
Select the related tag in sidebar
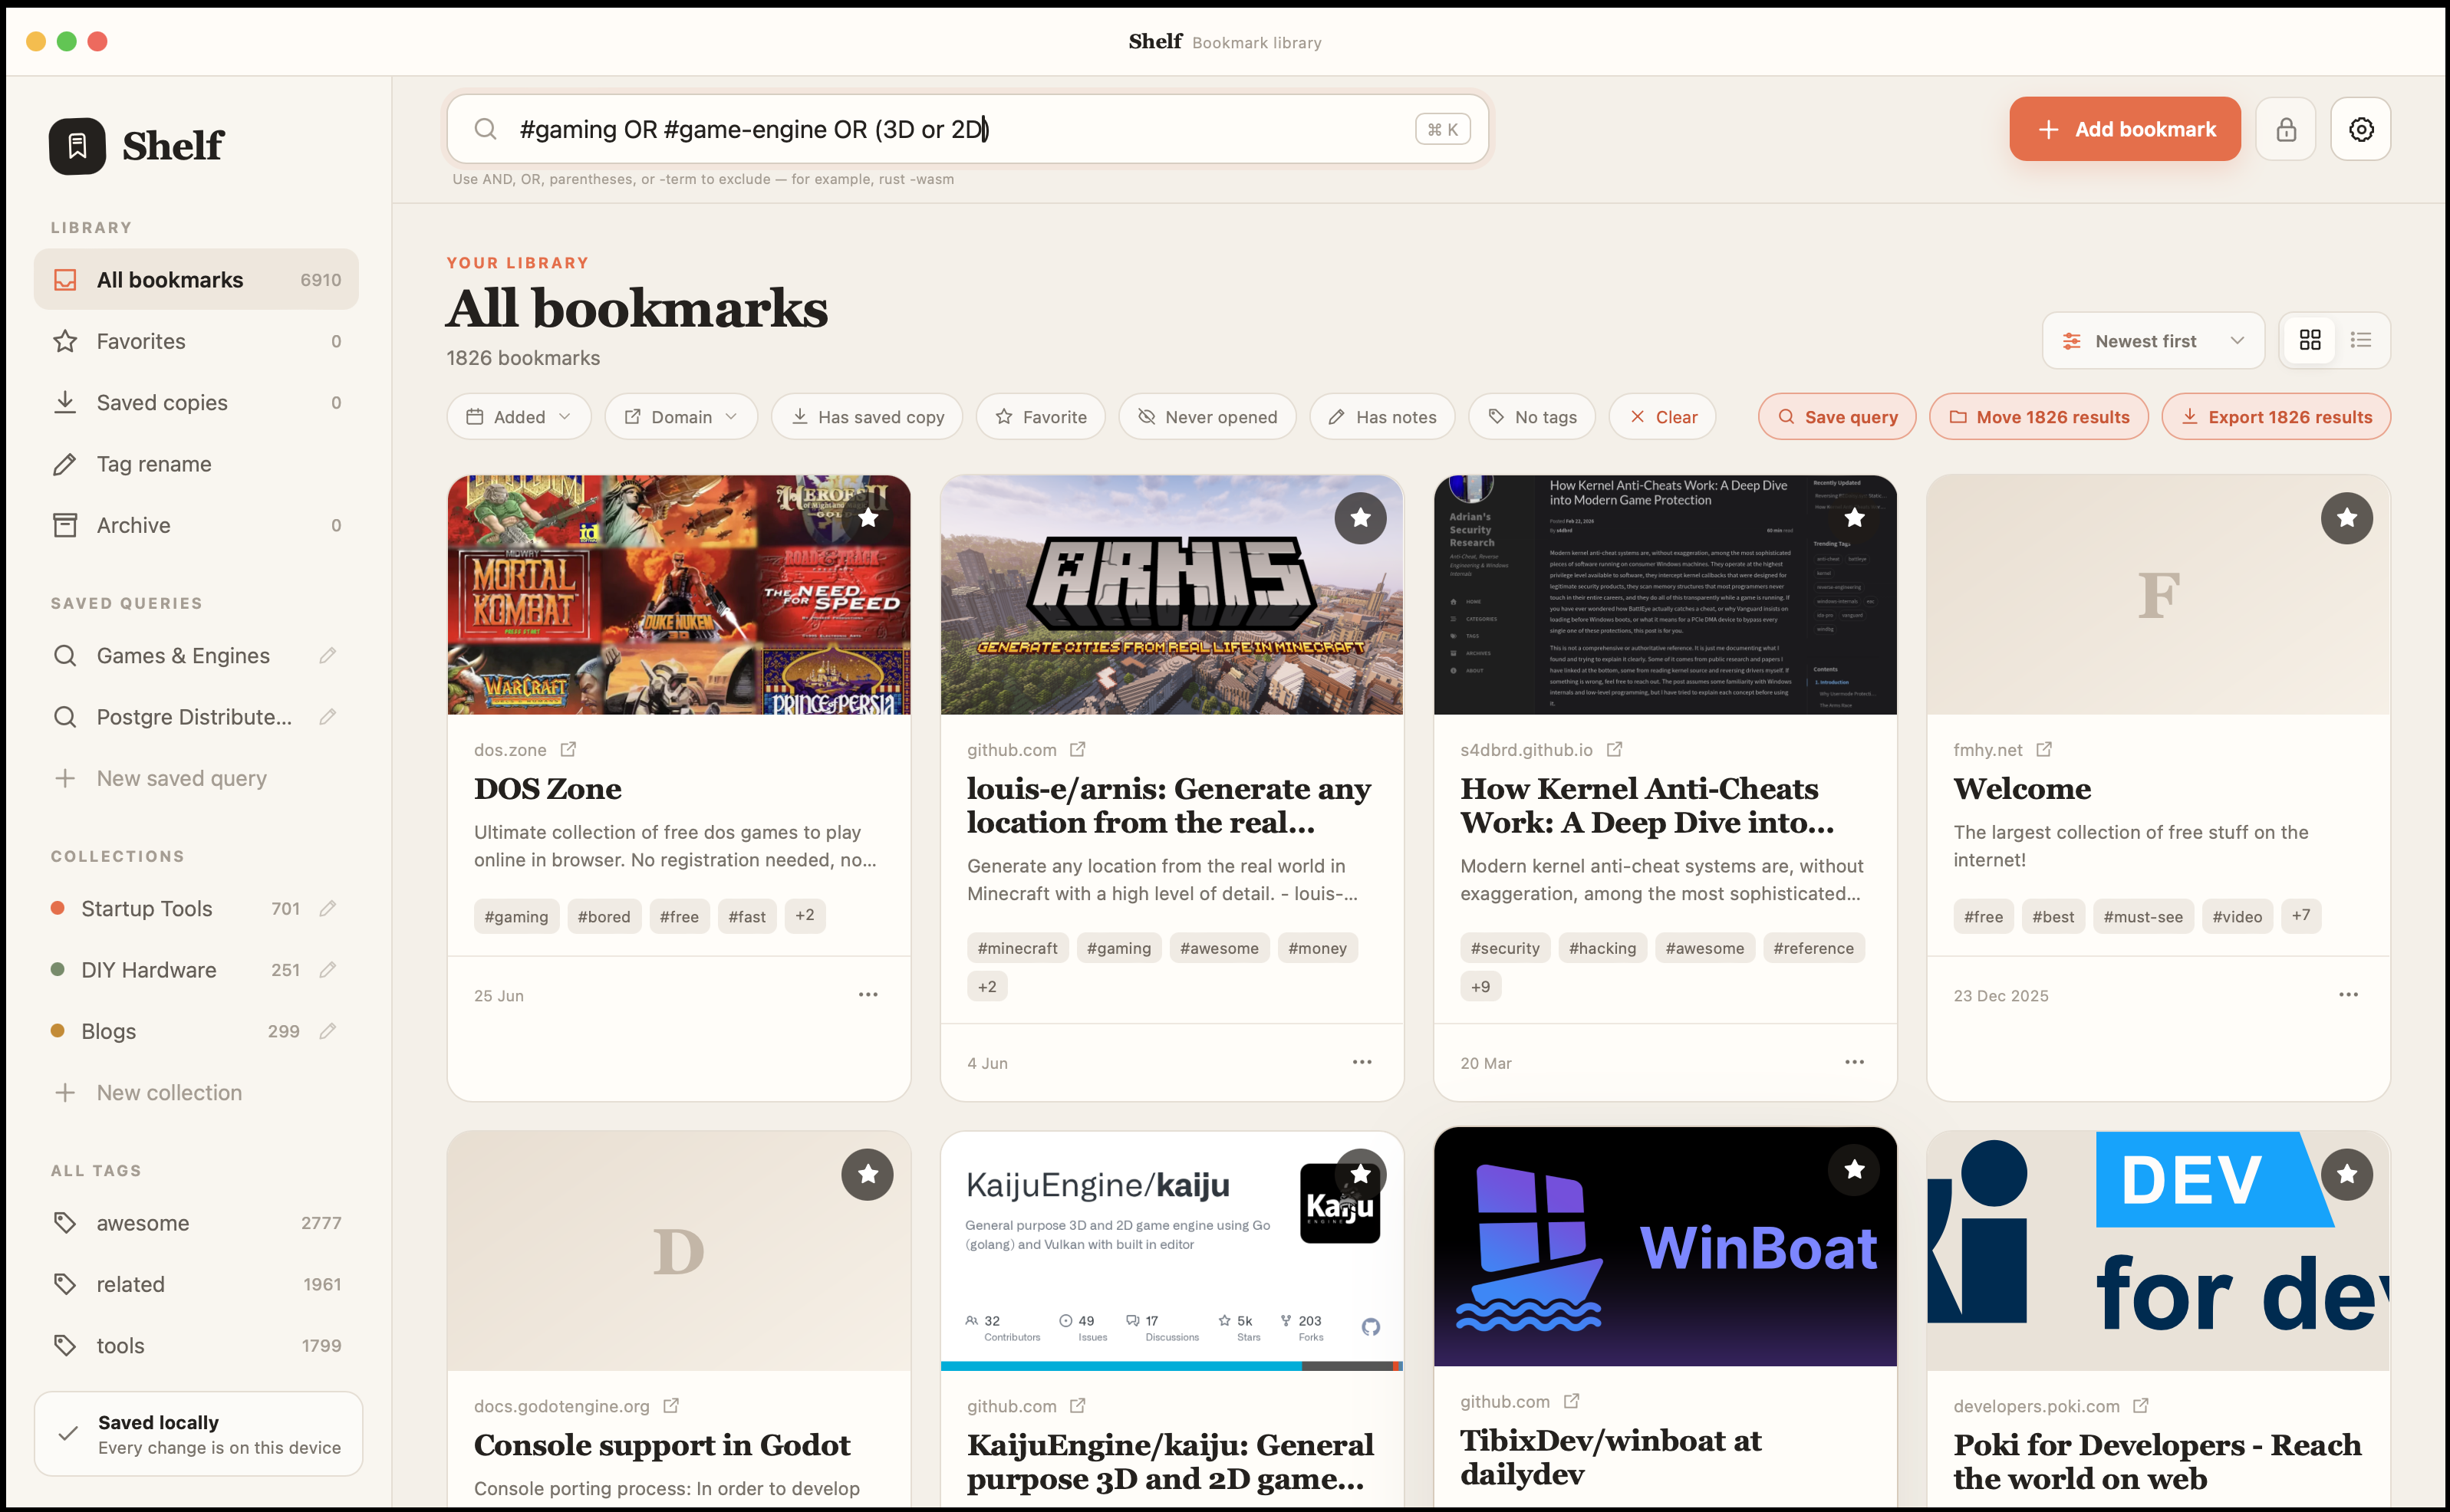[196, 1284]
